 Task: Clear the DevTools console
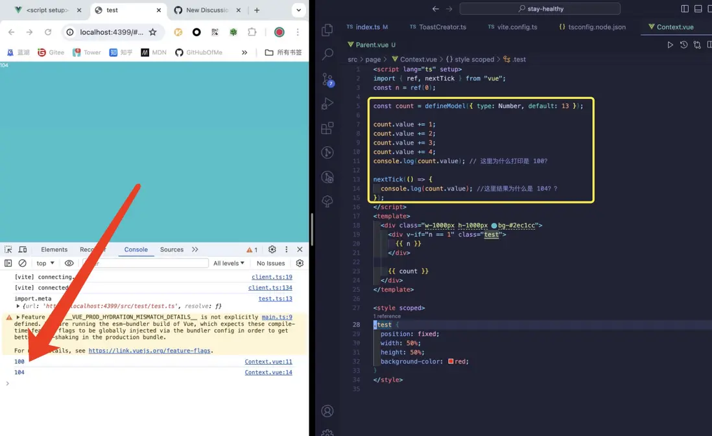tap(22, 263)
